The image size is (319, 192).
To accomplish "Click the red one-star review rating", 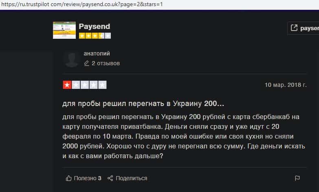I will [85, 85].
